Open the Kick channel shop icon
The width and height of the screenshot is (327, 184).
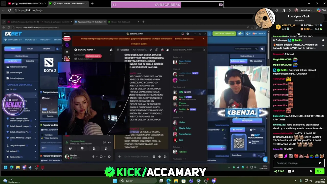point(289,171)
